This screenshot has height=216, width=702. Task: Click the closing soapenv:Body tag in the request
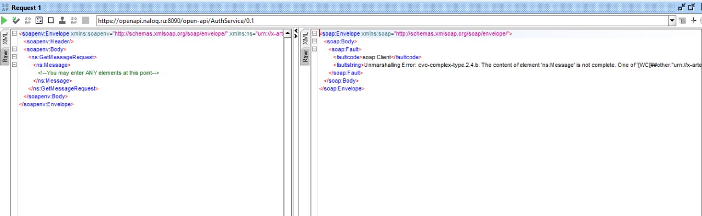pos(46,96)
